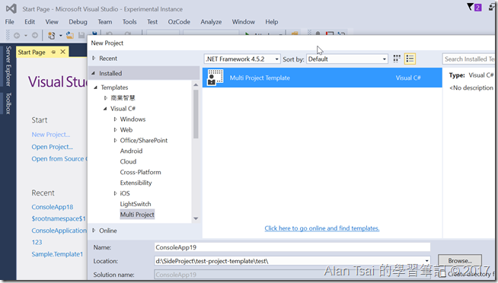Collapse the Templates tree node
The image size is (498, 283).
pos(95,87)
